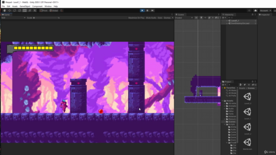
Task: Click the Project create plus button
Action: pyautogui.click(x=223, y=85)
